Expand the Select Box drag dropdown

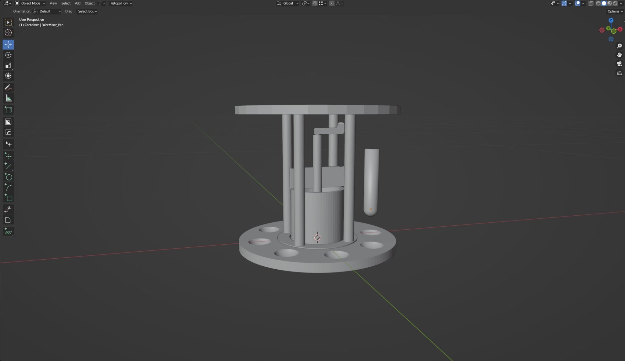point(87,11)
